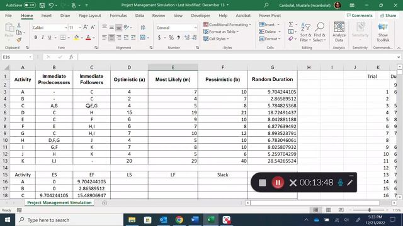Viewport: 403px width, 226px height.
Task: Select the Project Management Simulation sheet tab
Action: coord(59,202)
